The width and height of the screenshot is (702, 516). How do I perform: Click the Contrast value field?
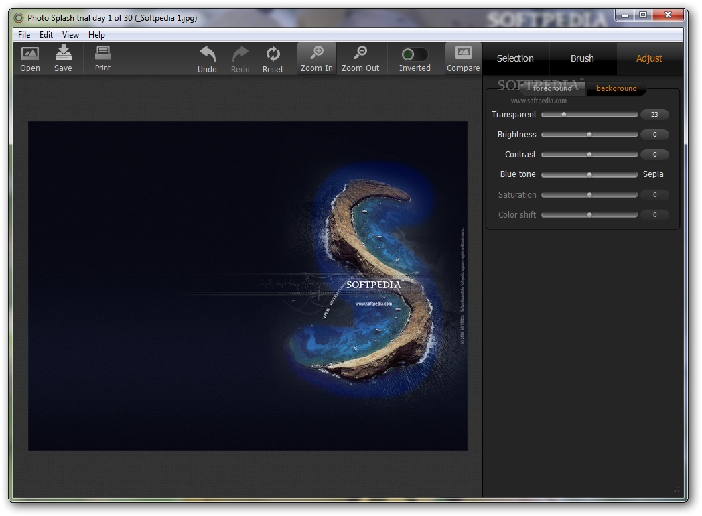pos(654,155)
